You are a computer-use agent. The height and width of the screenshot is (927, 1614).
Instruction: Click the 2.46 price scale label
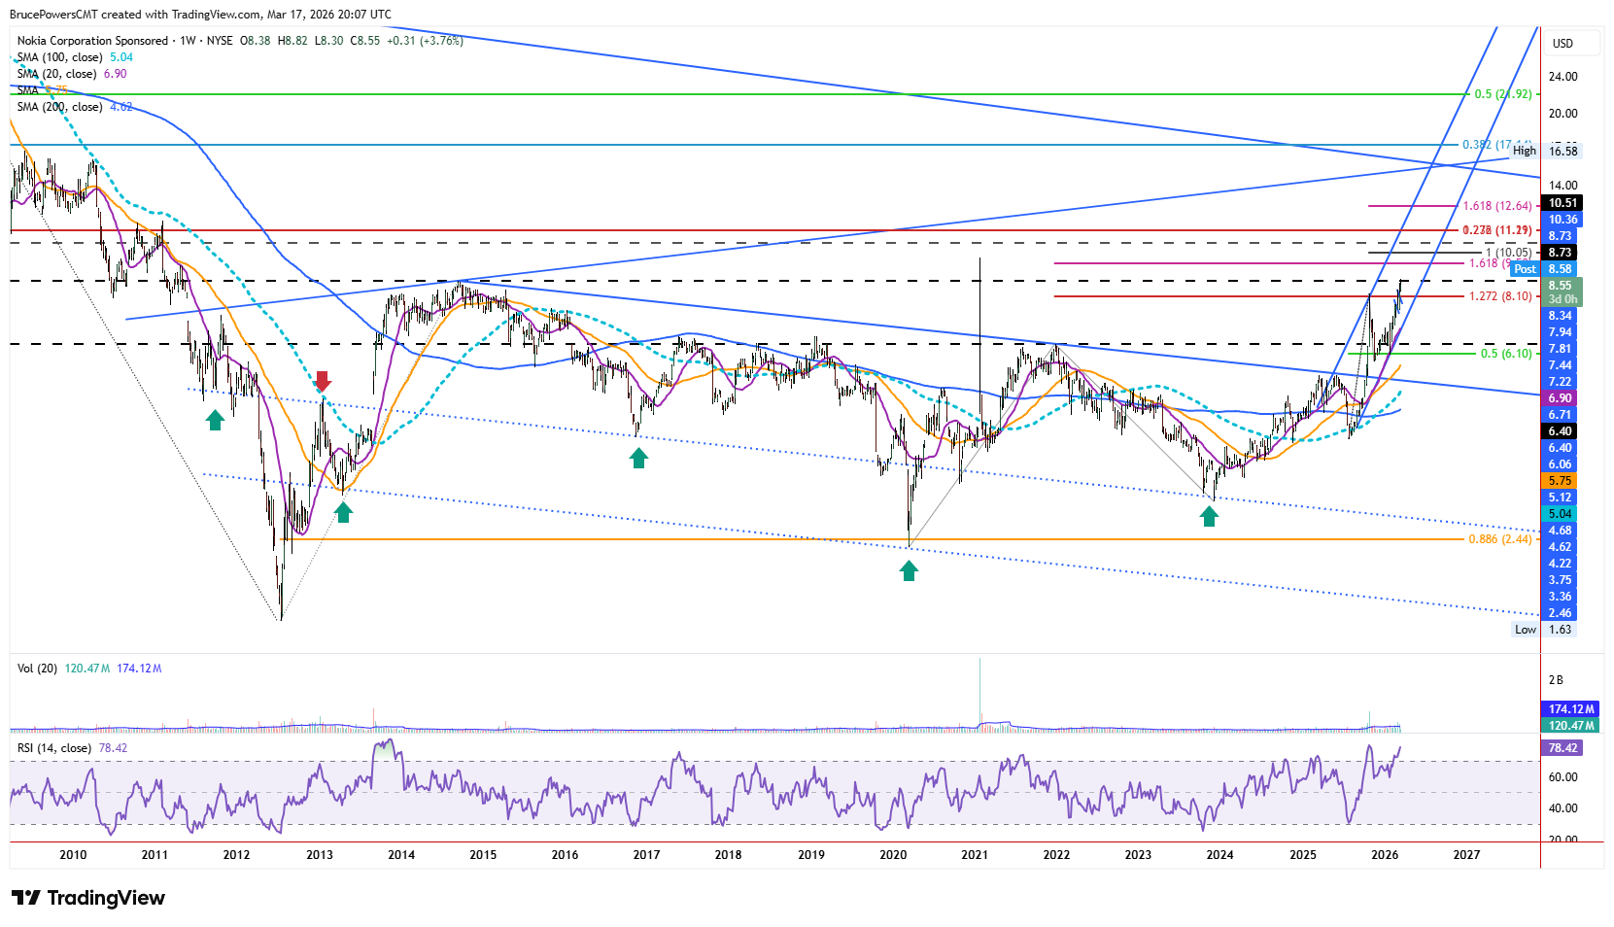pos(1560,613)
